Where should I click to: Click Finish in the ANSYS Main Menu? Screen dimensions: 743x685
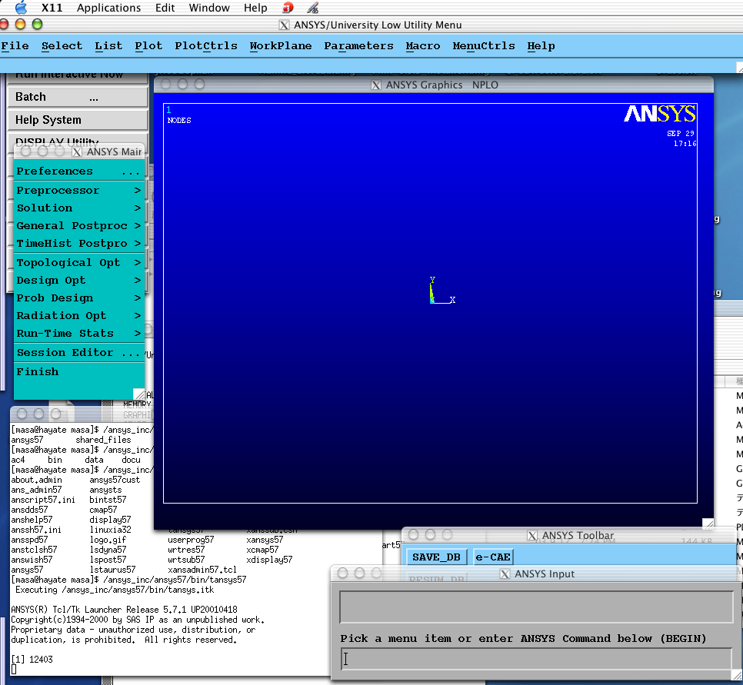(78, 372)
